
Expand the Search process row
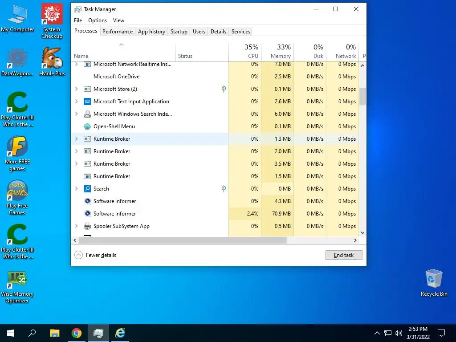tap(77, 189)
